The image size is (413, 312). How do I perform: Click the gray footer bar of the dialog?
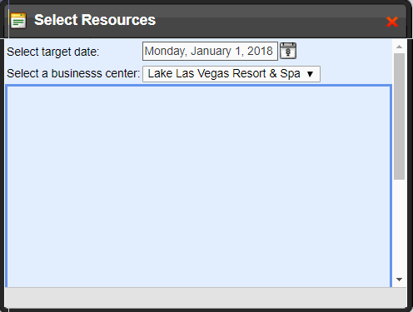coord(206,297)
